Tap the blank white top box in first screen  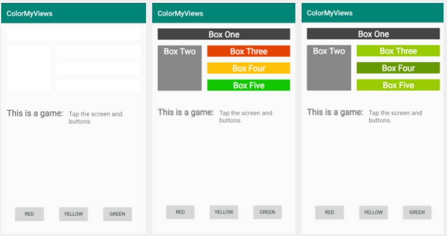point(73,34)
